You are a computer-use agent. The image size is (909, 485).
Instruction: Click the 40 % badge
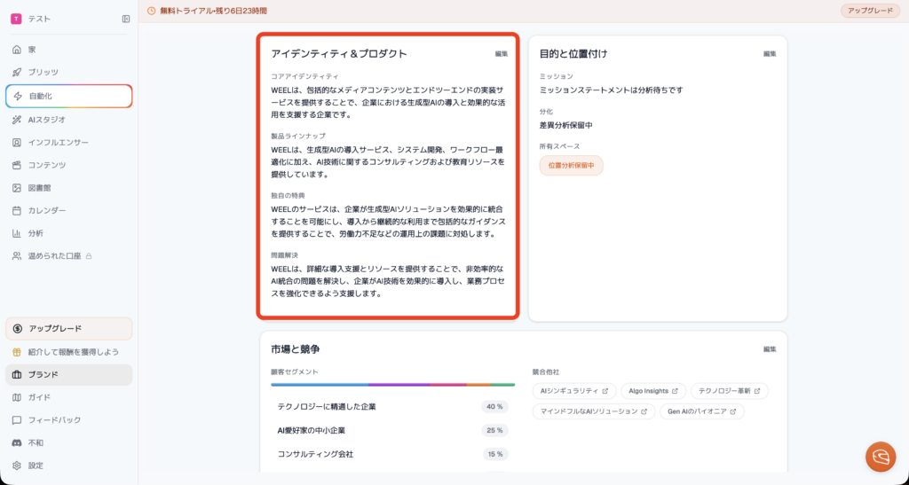click(x=494, y=407)
